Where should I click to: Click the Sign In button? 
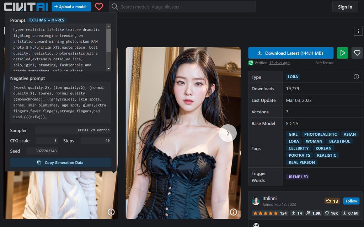coord(345,7)
